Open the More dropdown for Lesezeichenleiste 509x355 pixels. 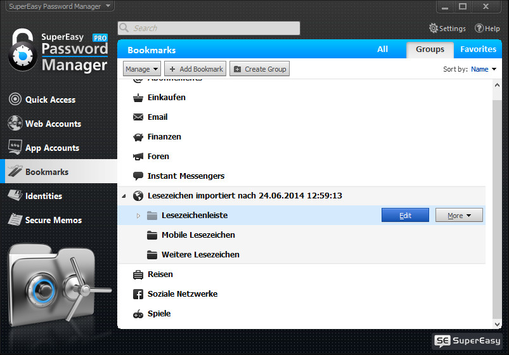pos(459,216)
